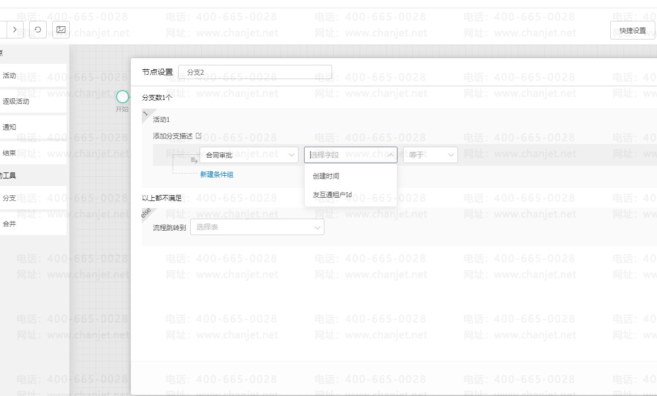Screen dimensions: 657x396
Task: Click the condition group indent icon
Action: coord(194,160)
